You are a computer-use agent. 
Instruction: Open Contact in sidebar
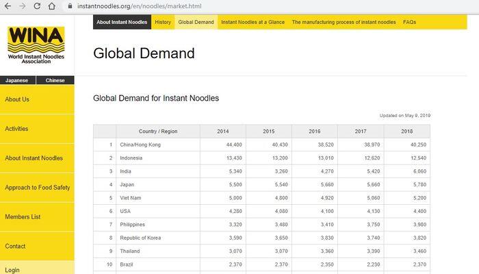point(37,246)
